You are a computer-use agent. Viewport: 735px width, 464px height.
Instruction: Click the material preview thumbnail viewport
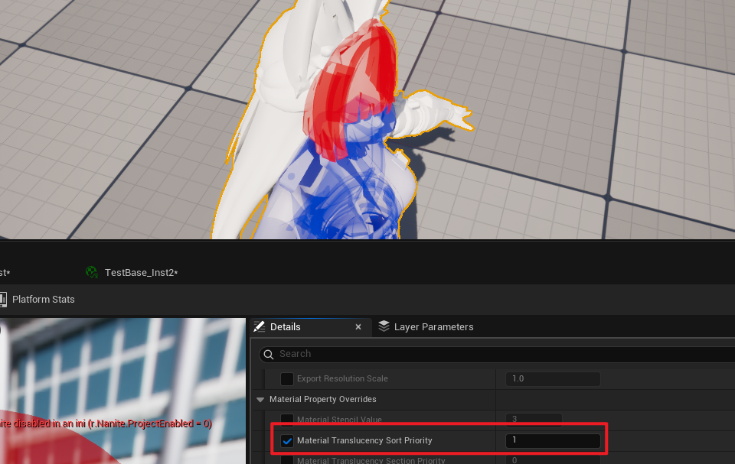(122, 390)
